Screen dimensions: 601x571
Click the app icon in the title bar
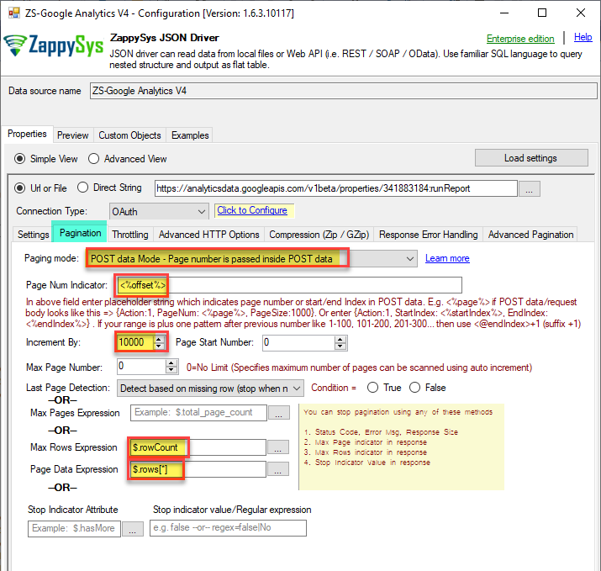[x=14, y=13]
